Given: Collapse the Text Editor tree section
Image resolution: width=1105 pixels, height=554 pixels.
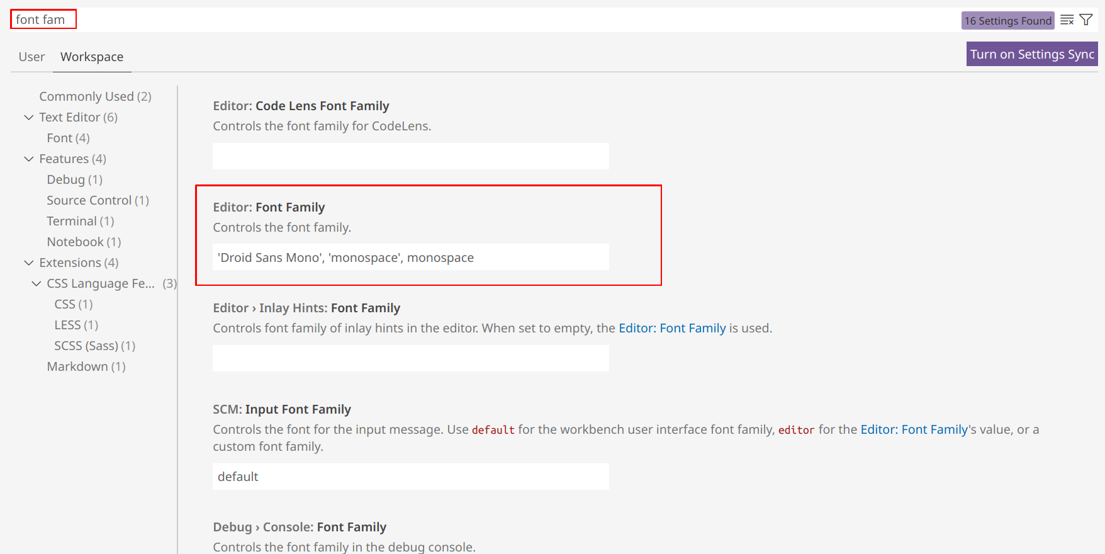Looking at the screenshot, I should point(29,118).
